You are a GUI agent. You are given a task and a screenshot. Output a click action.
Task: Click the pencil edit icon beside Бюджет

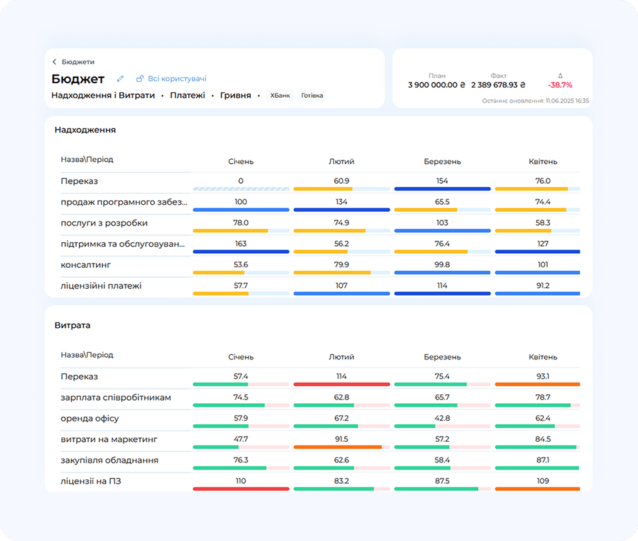click(x=121, y=79)
